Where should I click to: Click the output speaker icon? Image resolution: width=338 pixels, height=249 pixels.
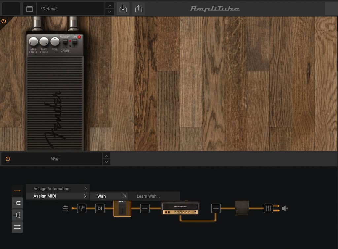point(285,208)
